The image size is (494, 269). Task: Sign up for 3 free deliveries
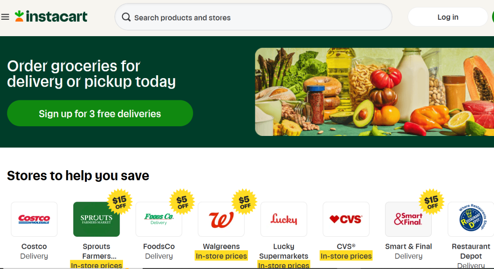(x=100, y=113)
